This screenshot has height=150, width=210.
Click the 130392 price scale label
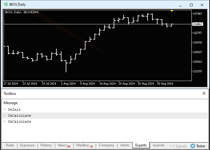(197, 43)
